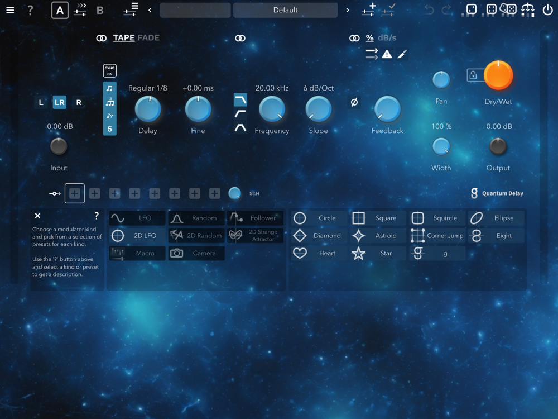Go to next preset arrow

coord(348,10)
